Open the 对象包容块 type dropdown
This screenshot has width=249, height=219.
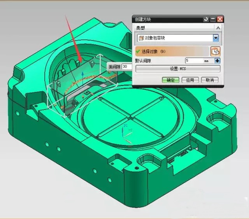click(216, 38)
